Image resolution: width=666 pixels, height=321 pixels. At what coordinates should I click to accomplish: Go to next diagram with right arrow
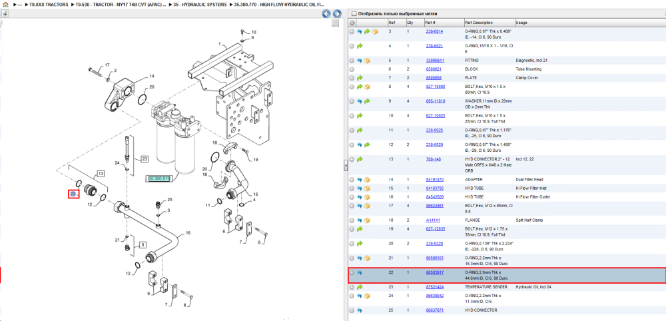click(337, 13)
